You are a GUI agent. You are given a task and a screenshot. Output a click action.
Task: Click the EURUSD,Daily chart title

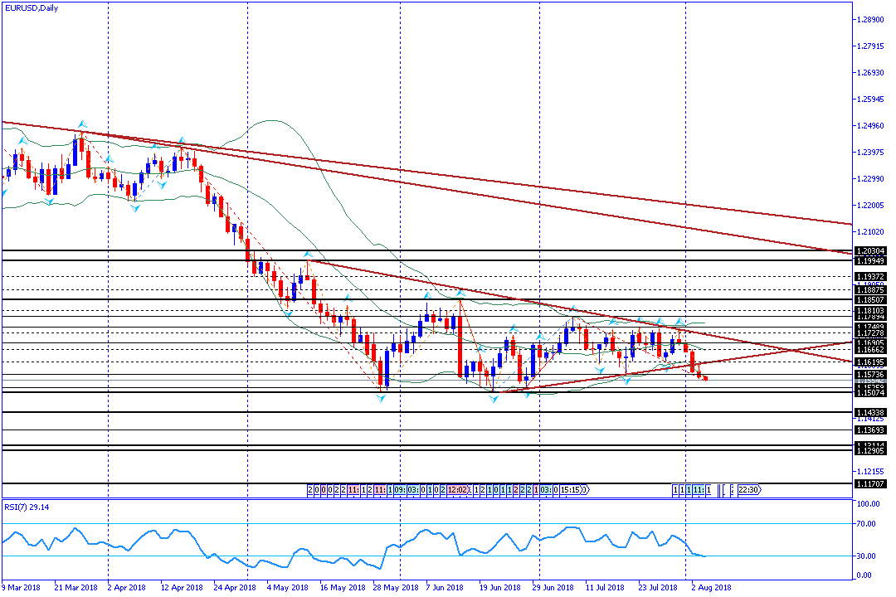click(x=32, y=8)
